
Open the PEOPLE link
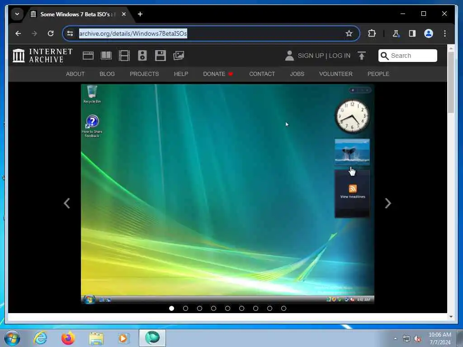tap(378, 74)
